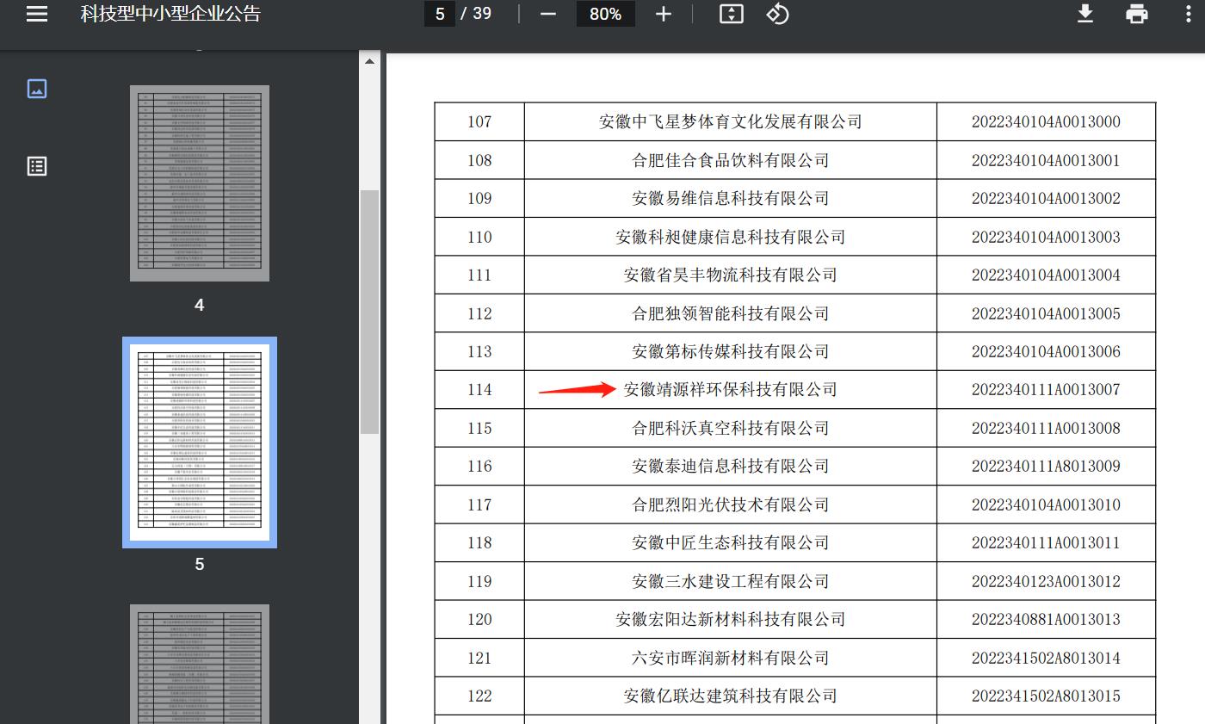1205x724 pixels.
Task: Download the PDF file
Action: pyautogui.click(x=1085, y=14)
